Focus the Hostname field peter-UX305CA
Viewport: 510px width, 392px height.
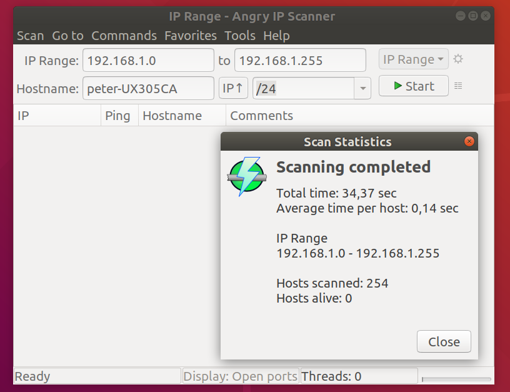[148, 88]
